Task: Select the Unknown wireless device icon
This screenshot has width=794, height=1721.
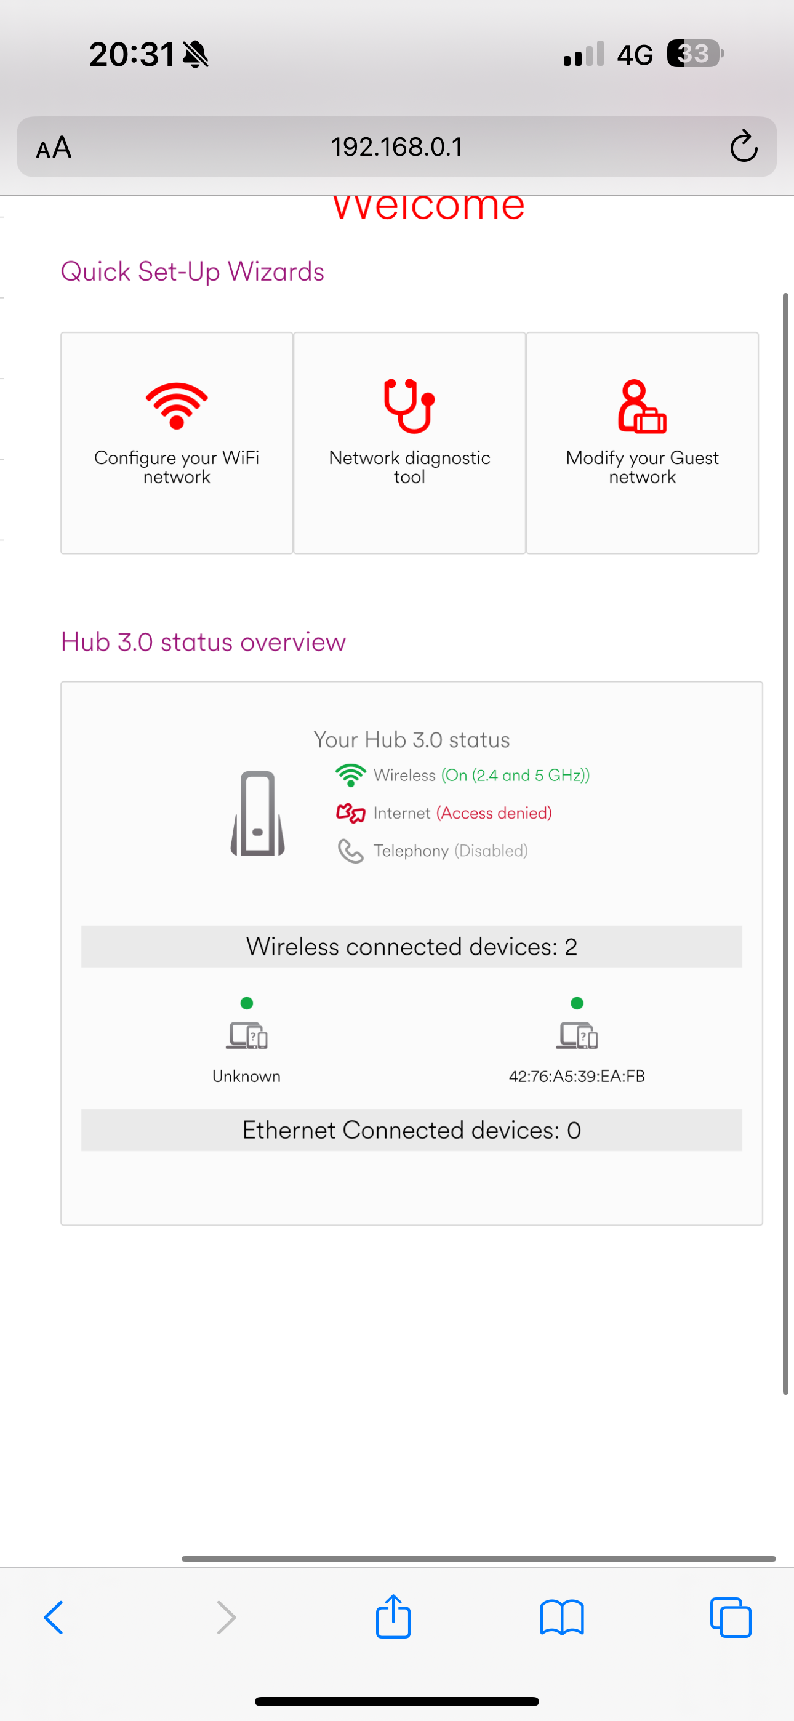Action: click(247, 1035)
